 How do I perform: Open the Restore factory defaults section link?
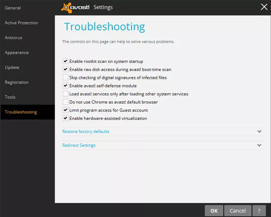[x=86, y=132]
